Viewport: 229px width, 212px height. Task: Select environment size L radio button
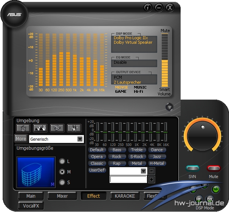pos(62,161)
